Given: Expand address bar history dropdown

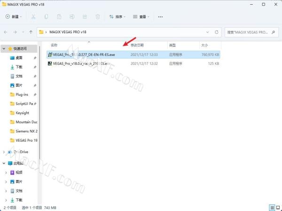Looking at the screenshot, I should pyautogui.click(x=208, y=32).
